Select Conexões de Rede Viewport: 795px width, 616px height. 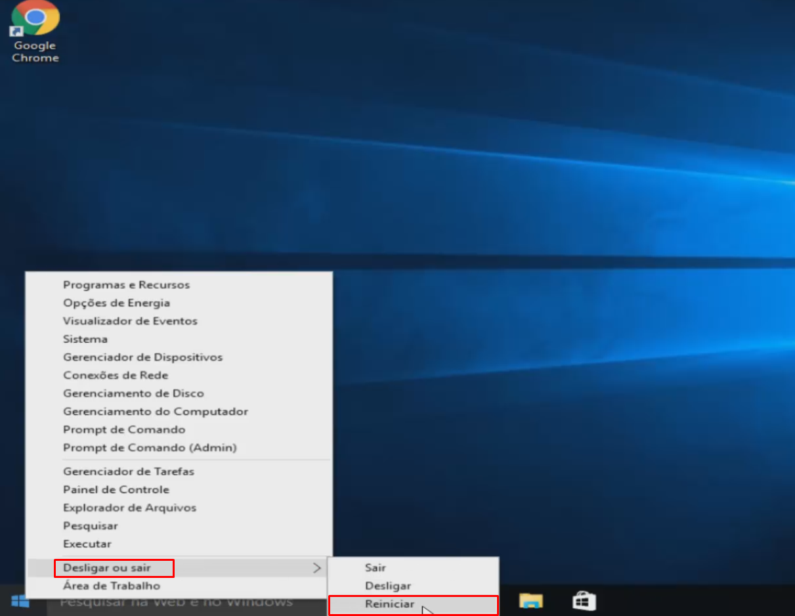pos(179,375)
